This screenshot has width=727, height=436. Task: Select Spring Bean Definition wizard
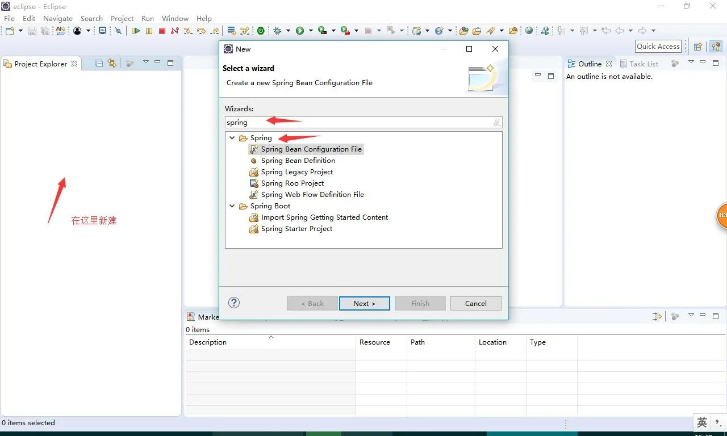pos(293,161)
